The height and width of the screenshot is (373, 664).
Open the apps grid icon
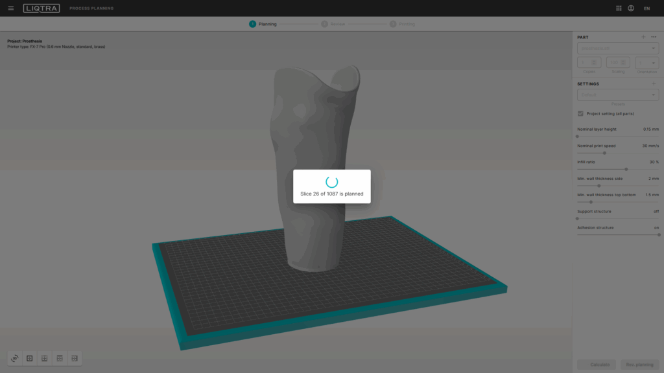[619, 8]
